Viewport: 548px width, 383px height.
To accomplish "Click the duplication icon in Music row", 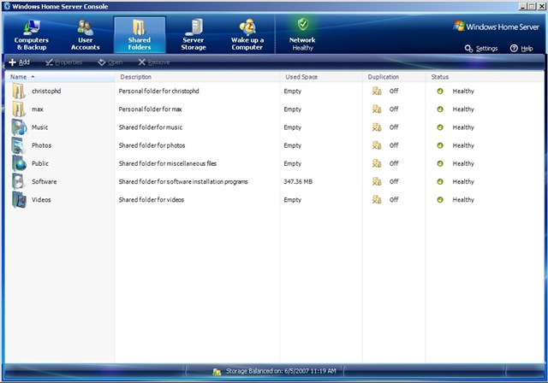I will [x=377, y=127].
